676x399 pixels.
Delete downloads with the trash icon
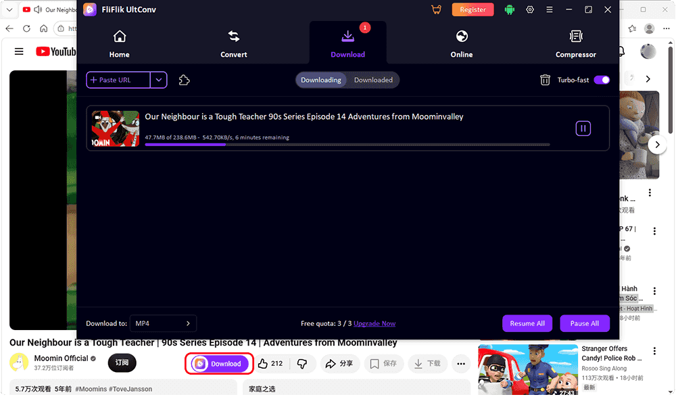click(x=545, y=80)
